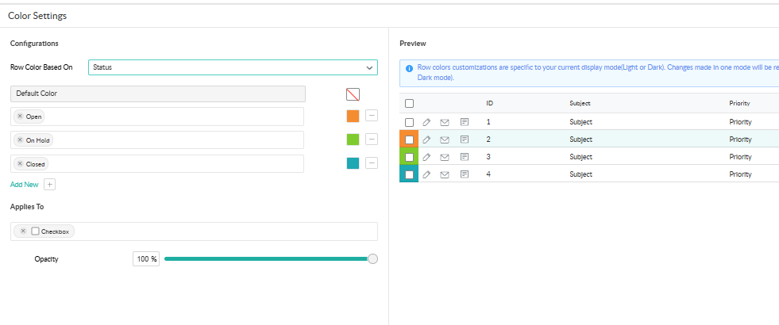The image size is (779, 325).
Task: Open the Row Color Based On dropdown
Action: tap(233, 67)
